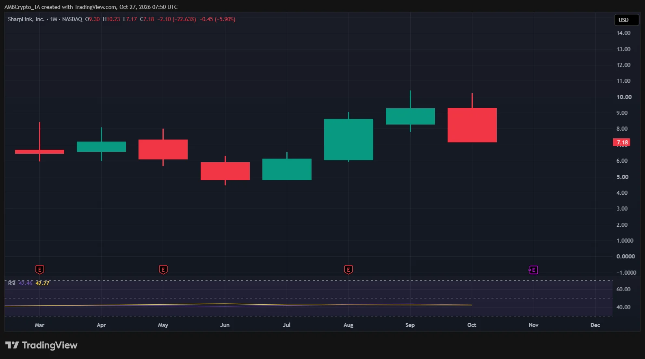Screen dimensions: 645x359
Task: Click the 40.00 RSI axis label
Action: (x=623, y=307)
